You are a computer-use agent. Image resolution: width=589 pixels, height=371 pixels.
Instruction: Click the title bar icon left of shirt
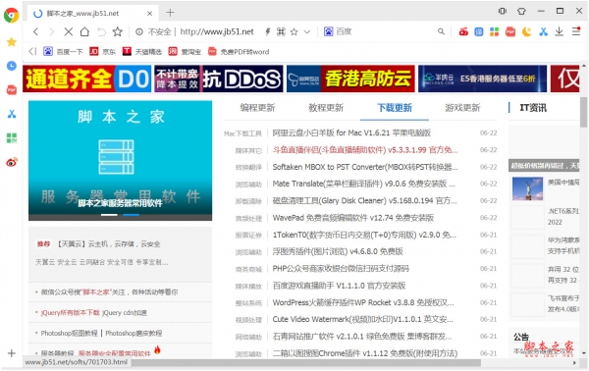(x=503, y=11)
